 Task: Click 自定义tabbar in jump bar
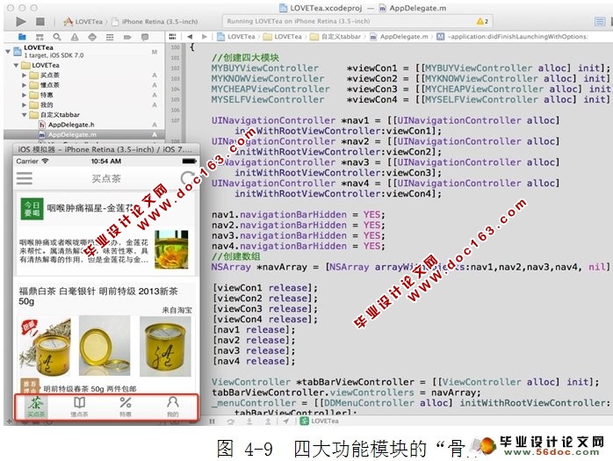335,36
